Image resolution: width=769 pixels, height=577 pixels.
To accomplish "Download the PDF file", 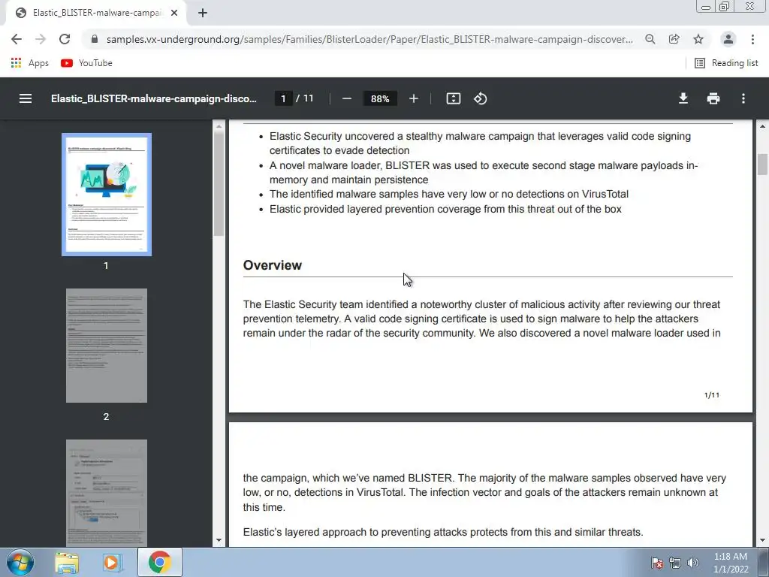I will coord(683,98).
